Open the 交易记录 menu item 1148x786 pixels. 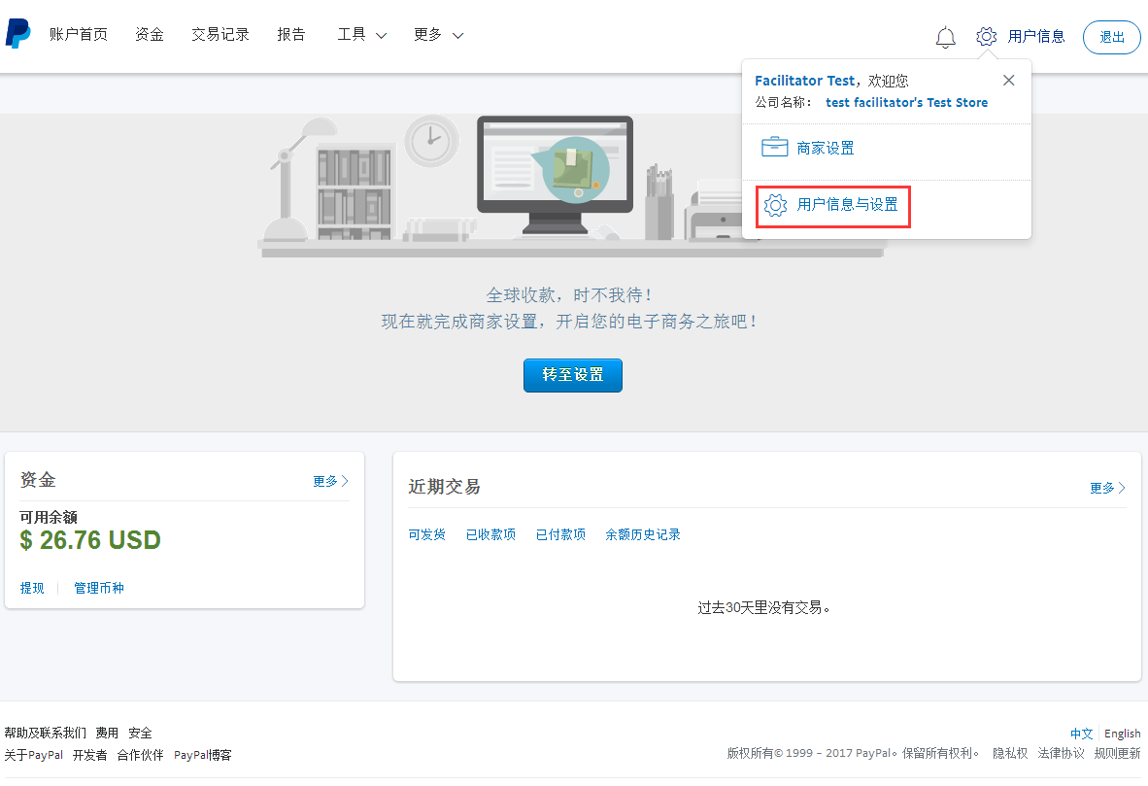point(220,35)
